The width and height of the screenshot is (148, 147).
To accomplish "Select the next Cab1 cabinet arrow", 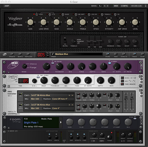I will [x=73, y=95].
